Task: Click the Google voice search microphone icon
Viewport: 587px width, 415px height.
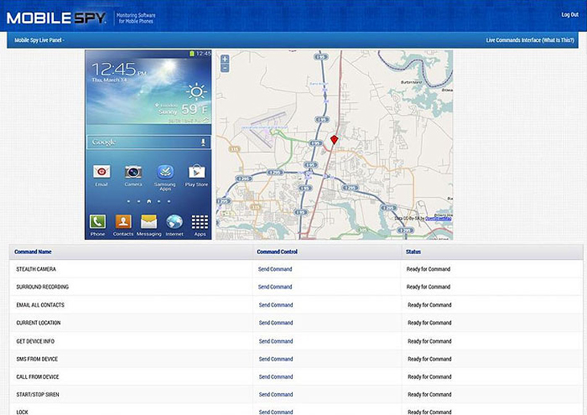Action: [x=203, y=142]
